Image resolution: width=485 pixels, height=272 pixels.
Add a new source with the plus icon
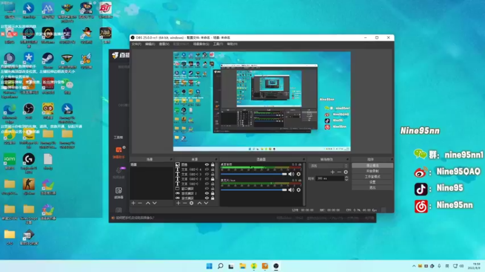point(178,203)
